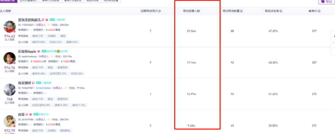Click red heart badge beside 彩妆师Apple name

pyautogui.click(x=39, y=51)
